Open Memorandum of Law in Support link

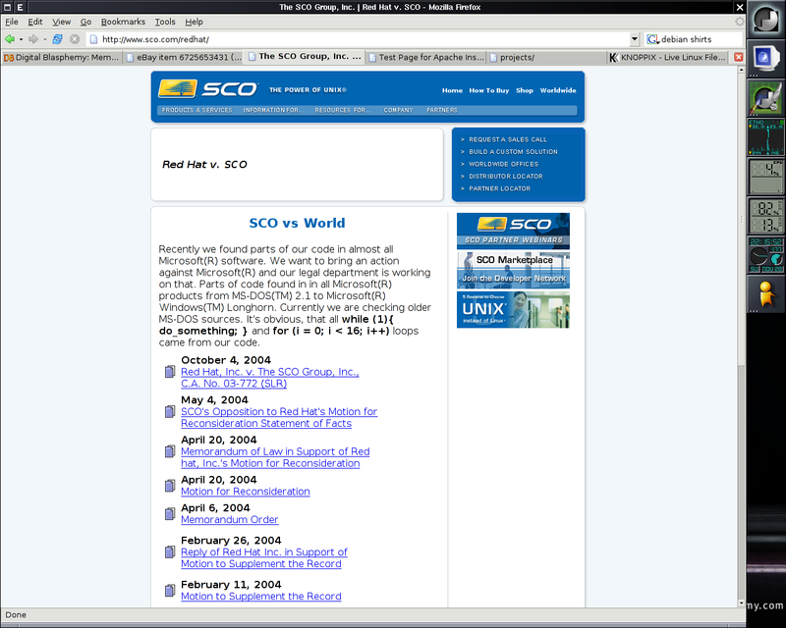point(275,457)
